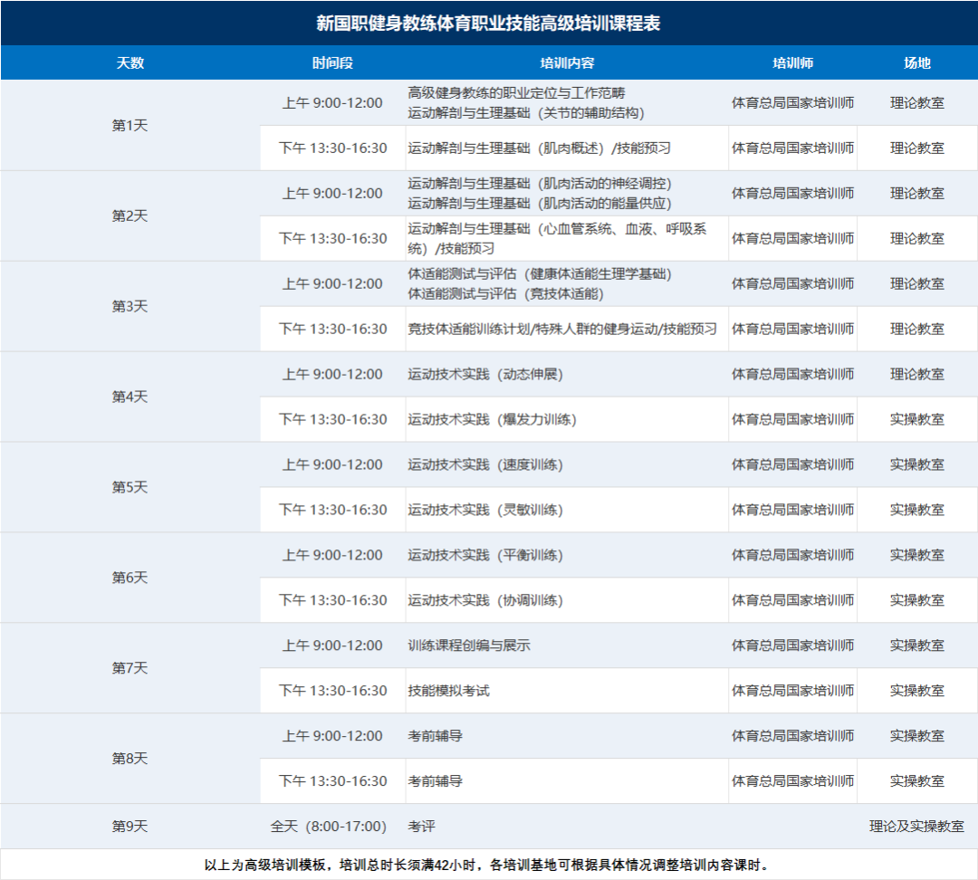
Task: Click the 第1天 day cell
Action: click(129, 125)
